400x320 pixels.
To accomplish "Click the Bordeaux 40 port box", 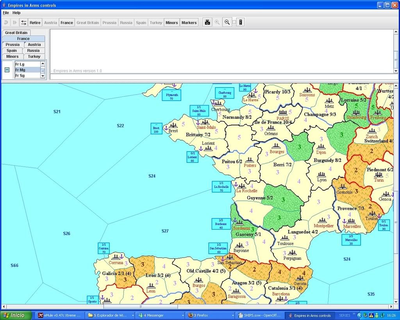I will point(221,224).
